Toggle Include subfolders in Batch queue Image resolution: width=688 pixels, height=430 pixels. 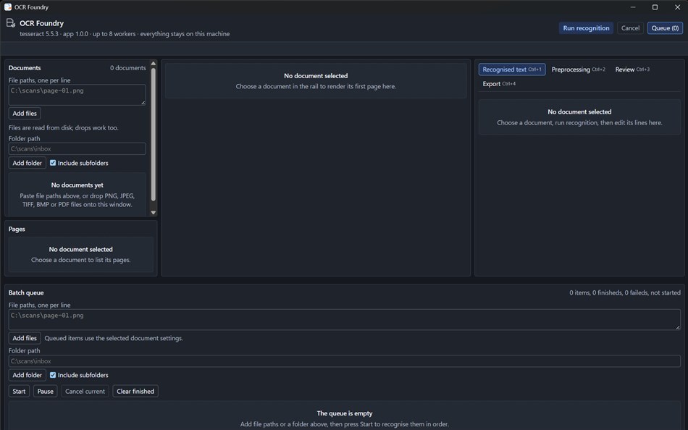point(53,375)
